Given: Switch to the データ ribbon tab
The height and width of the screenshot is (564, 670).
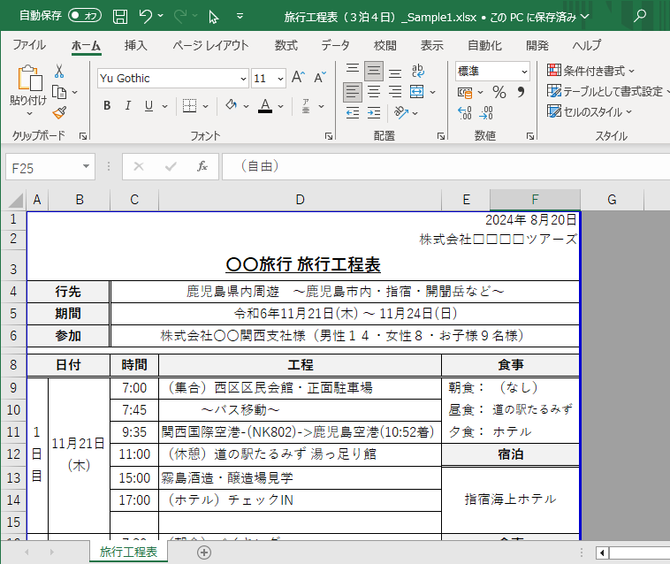Looking at the screenshot, I should point(335,45).
